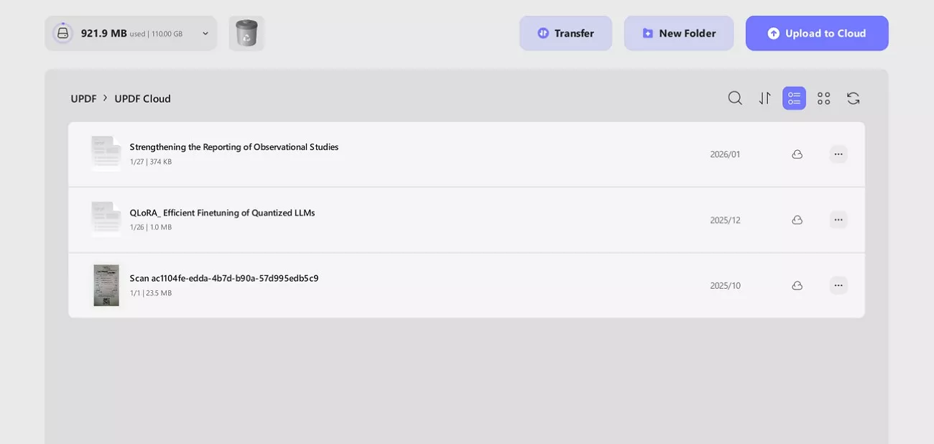This screenshot has width=934, height=444.
Task: Switch to grid view
Action: pos(823,98)
